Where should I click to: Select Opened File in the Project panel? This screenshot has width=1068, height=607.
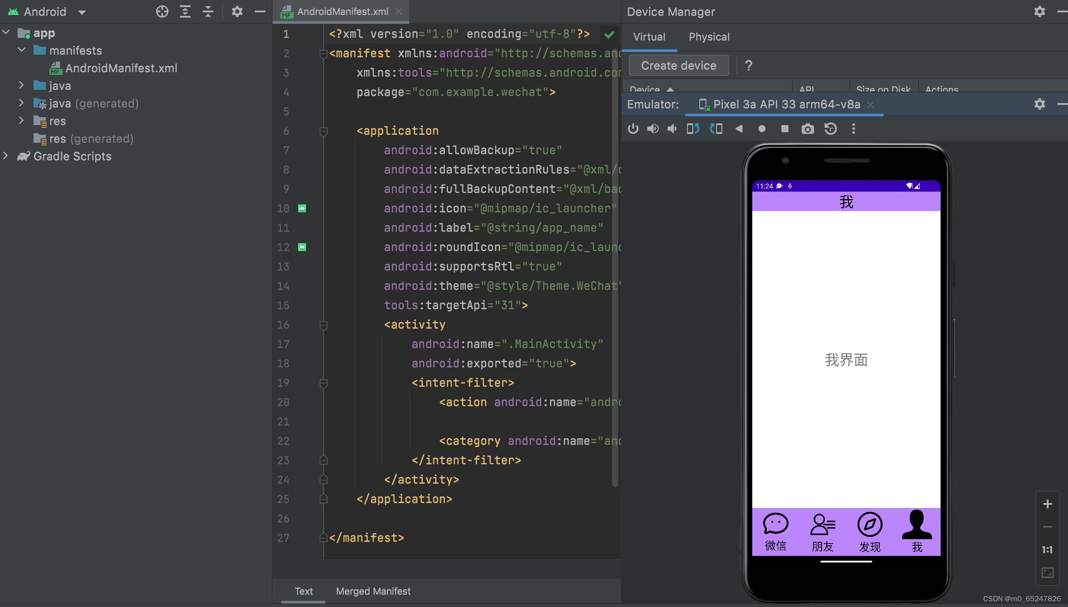161,11
